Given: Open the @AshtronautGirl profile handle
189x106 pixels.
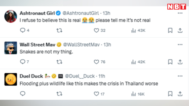Looking at the screenshot, I should (81, 13).
